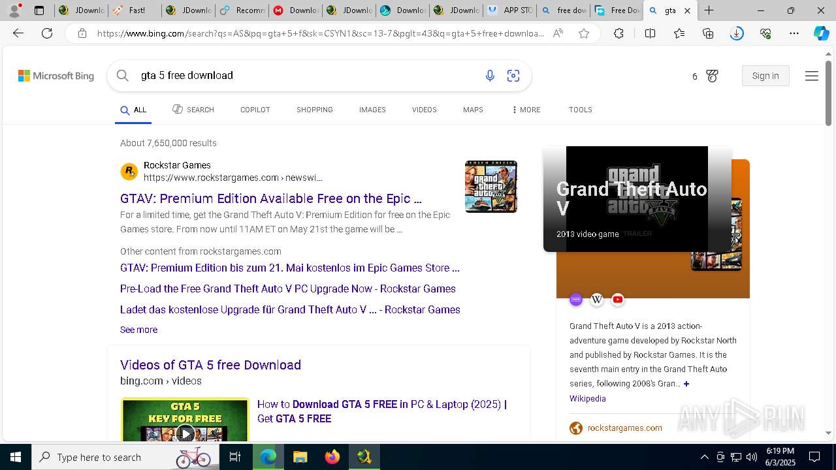836x470 pixels.
Task: Open Split screen icon
Action: point(650,33)
